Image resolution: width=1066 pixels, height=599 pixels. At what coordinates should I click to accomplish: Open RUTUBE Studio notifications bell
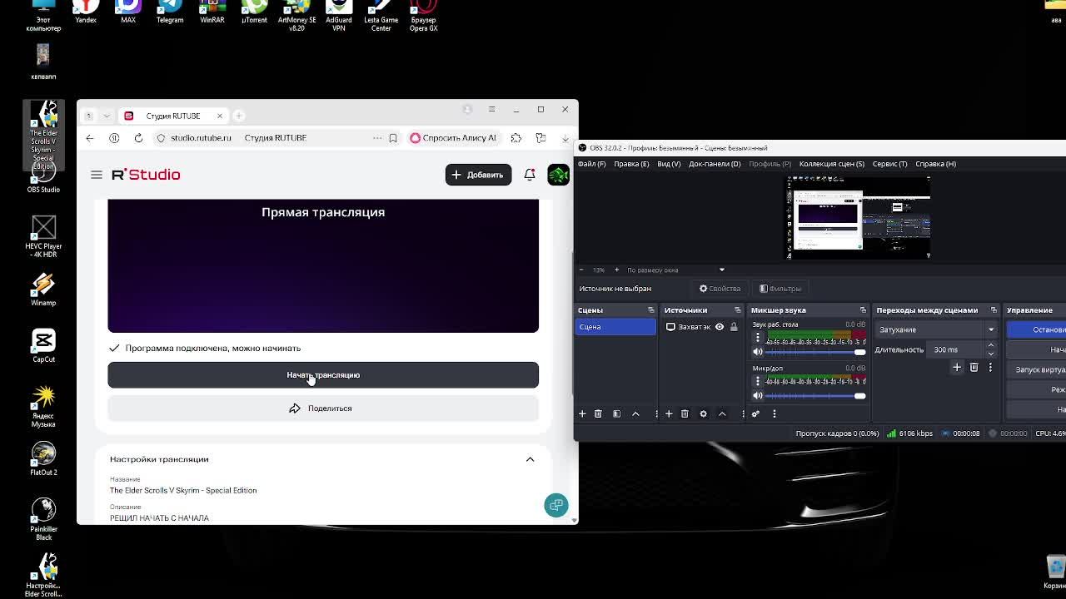tap(530, 175)
